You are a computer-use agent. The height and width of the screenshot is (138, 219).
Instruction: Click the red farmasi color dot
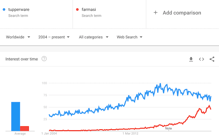pos(77,9)
